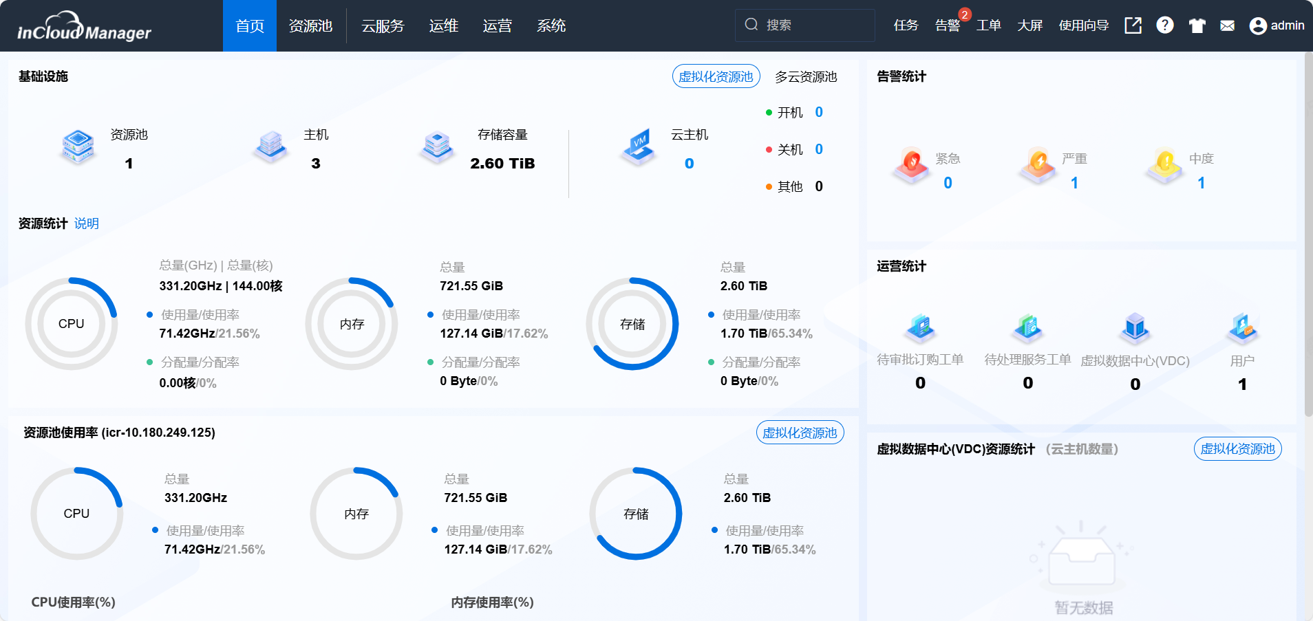Click 虚拟化资源池 button in VDC statistics panel
This screenshot has width=1313, height=621.
1237,449
